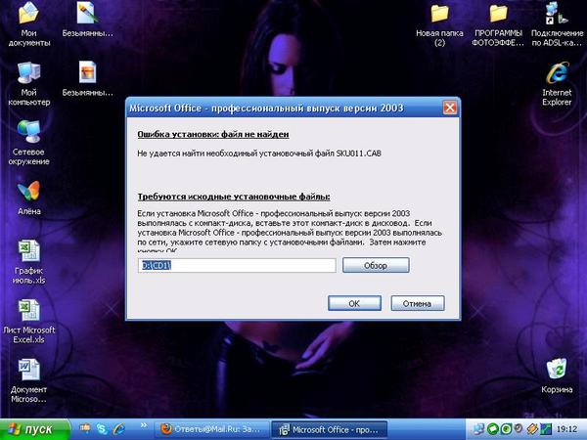
Task: Click the Обзор browse button
Action: 376,265
